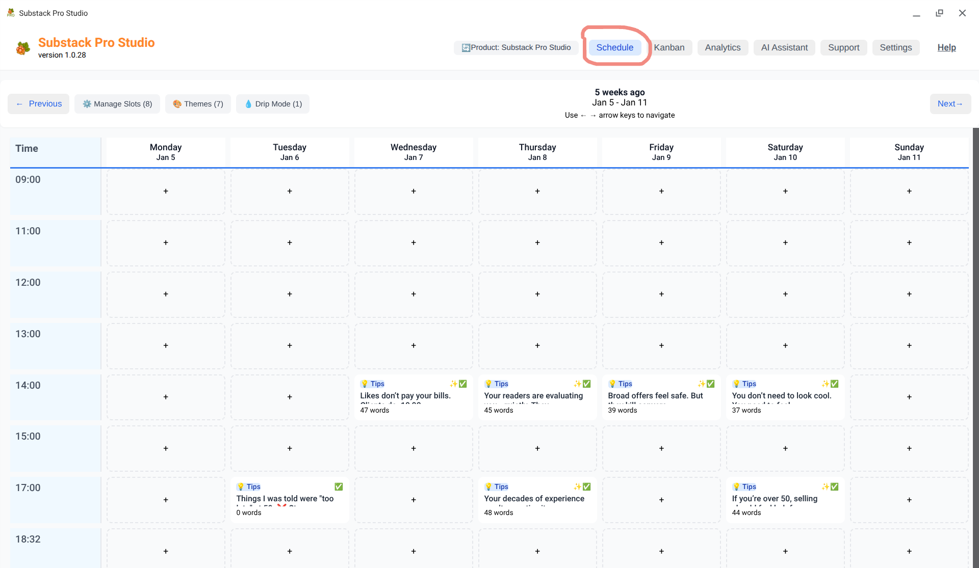Open Themes (7) panel
Viewport: 979px width, 568px height.
[x=198, y=104]
